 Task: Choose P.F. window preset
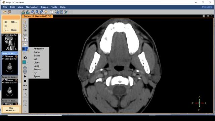pyautogui.click(x=35, y=73)
